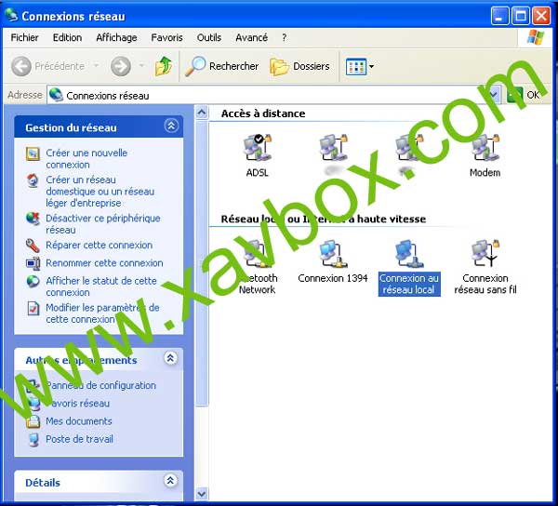The width and height of the screenshot is (558, 506).
Task: Click the Renommer cette connexion icon
Action: tap(33, 263)
